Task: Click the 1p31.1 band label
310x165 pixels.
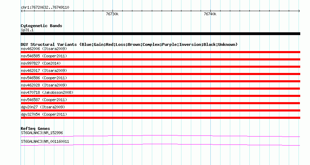Action: [27, 30]
